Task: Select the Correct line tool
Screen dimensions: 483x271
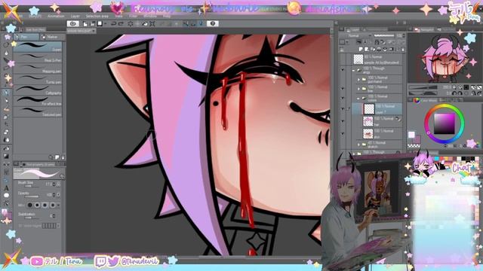Action: [x=6, y=203]
